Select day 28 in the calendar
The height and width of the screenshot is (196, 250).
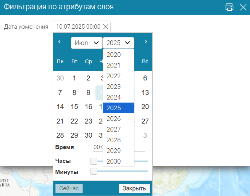(x=60, y=135)
